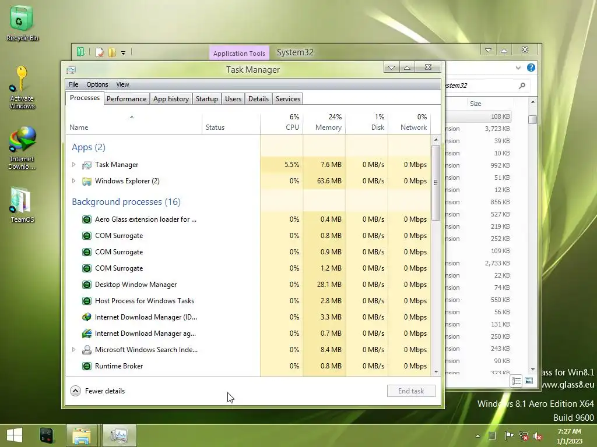The width and height of the screenshot is (597, 447).
Task: Open the dark app pinned beside Start
Action: click(x=47, y=435)
